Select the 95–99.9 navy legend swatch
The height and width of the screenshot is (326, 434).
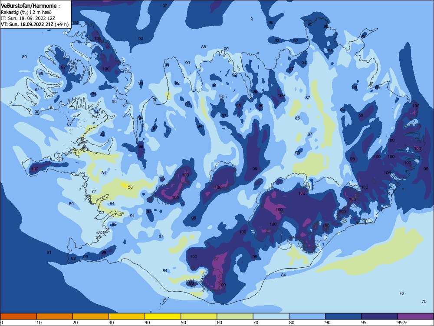tap(379, 316)
